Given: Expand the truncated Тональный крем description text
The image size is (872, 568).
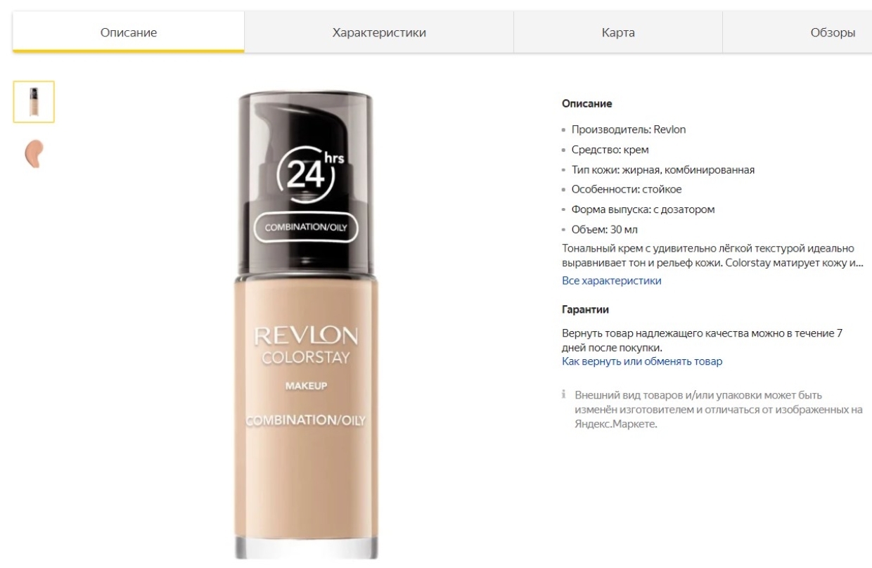Looking at the screenshot, I should coord(712,256).
